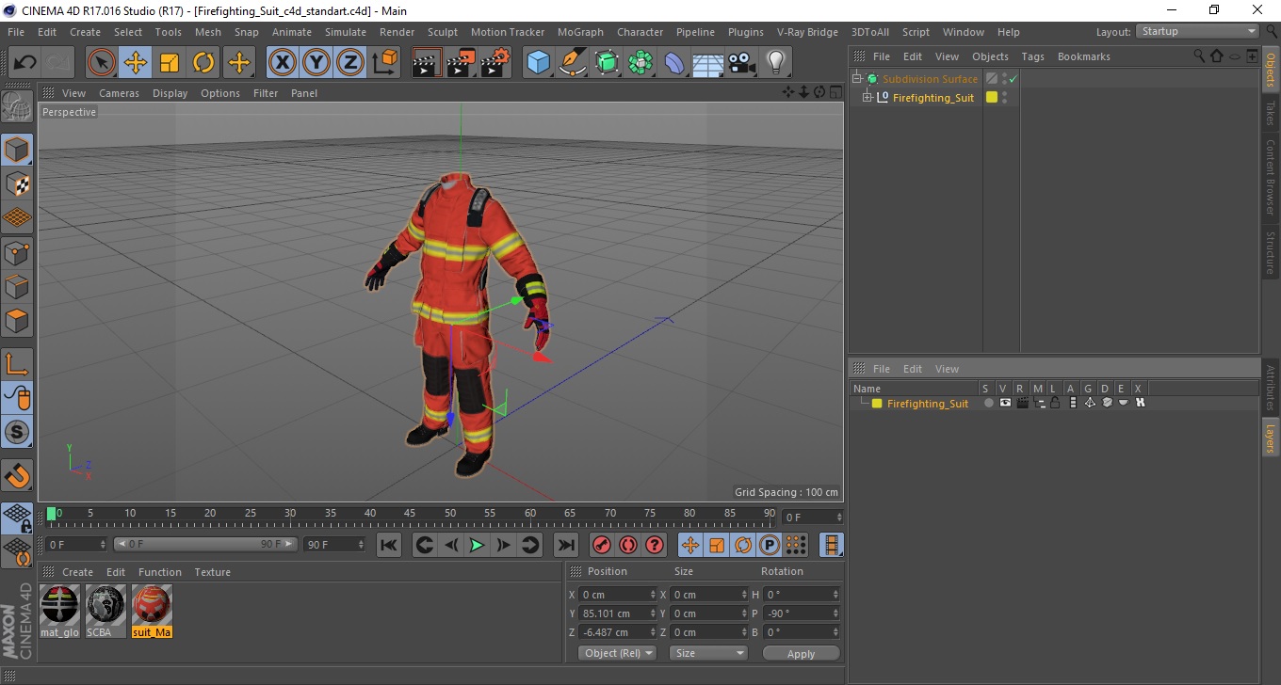
Task: Open the Takes side tab
Action: pyautogui.click(x=1270, y=113)
